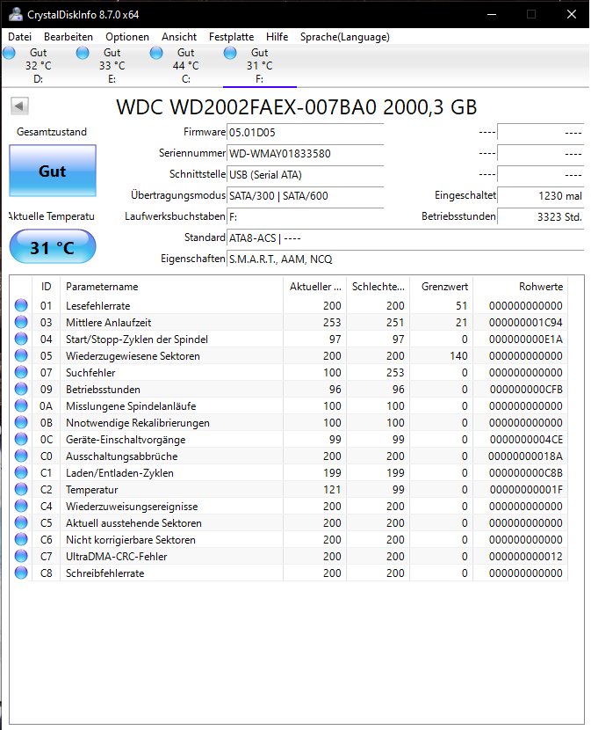Screen dimensions: 591x730
Task: Click the Grenzwert column header
Action: 441,287
